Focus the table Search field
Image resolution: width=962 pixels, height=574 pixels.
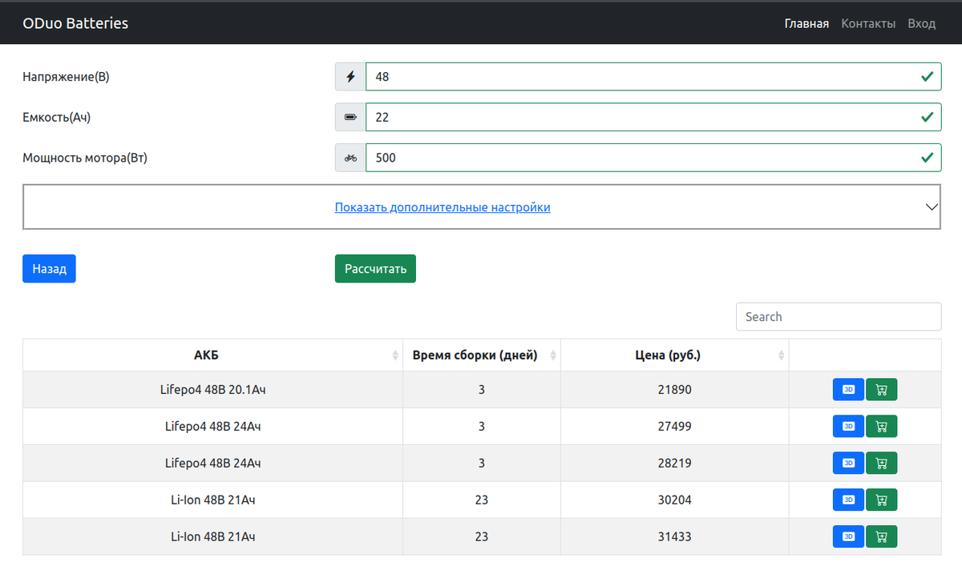[838, 317]
